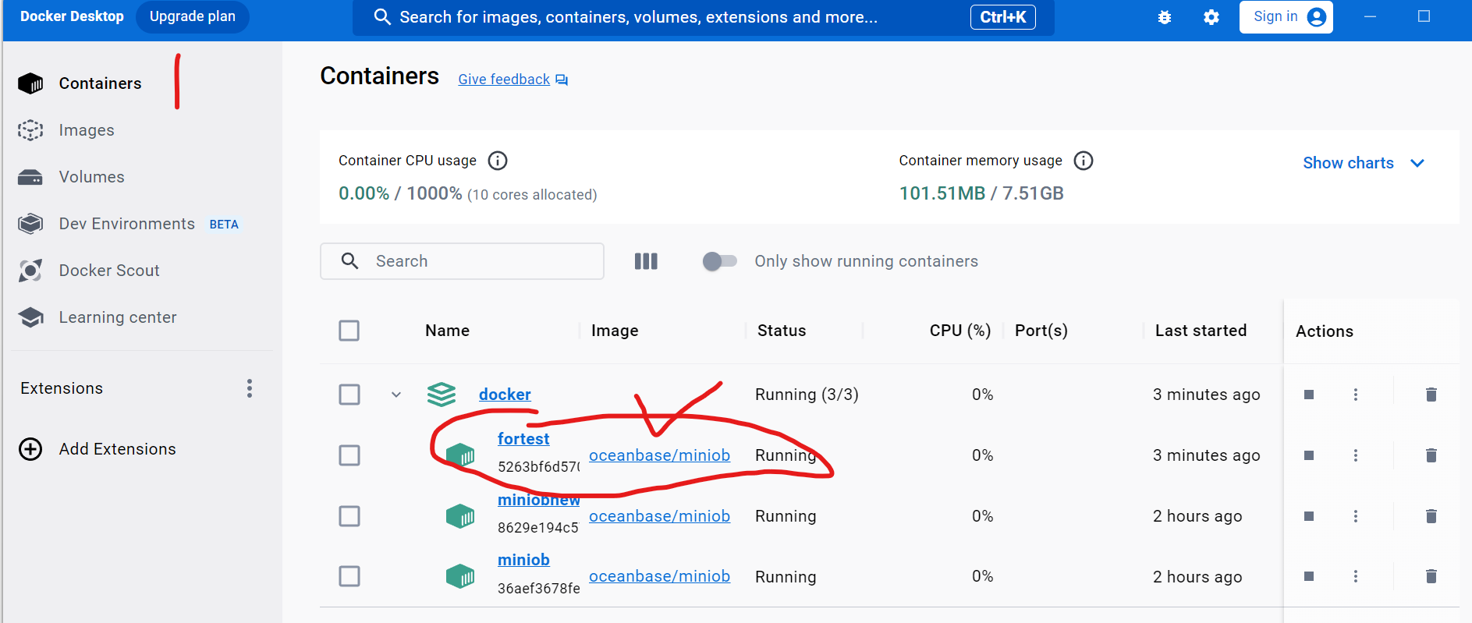Image resolution: width=1472 pixels, height=623 pixels.
Task: Open oceanbase/miniob image link in fortest row
Action: [659, 455]
